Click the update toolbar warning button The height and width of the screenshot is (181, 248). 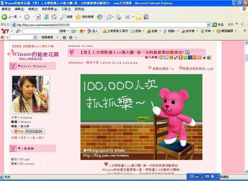coord(115,31)
